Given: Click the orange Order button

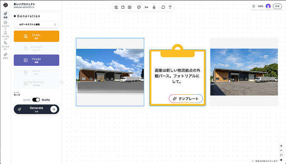Looking at the screenshot, I should coord(36,36).
